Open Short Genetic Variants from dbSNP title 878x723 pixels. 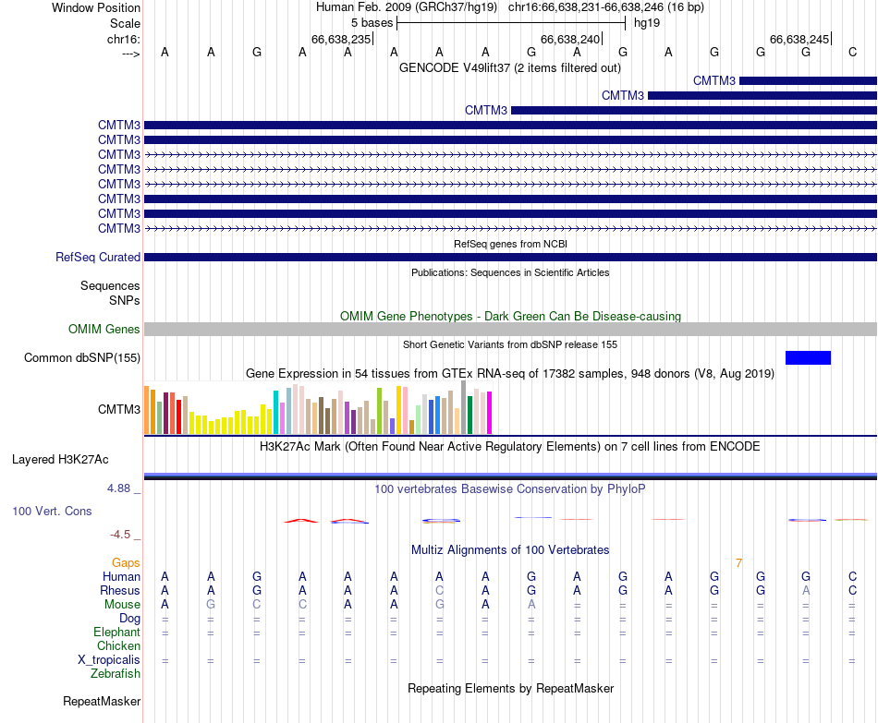click(x=510, y=344)
